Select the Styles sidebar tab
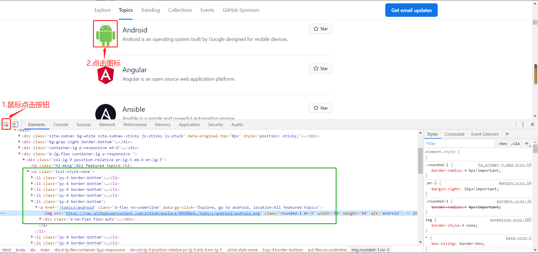This screenshot has height=253, width=538. 432,134
